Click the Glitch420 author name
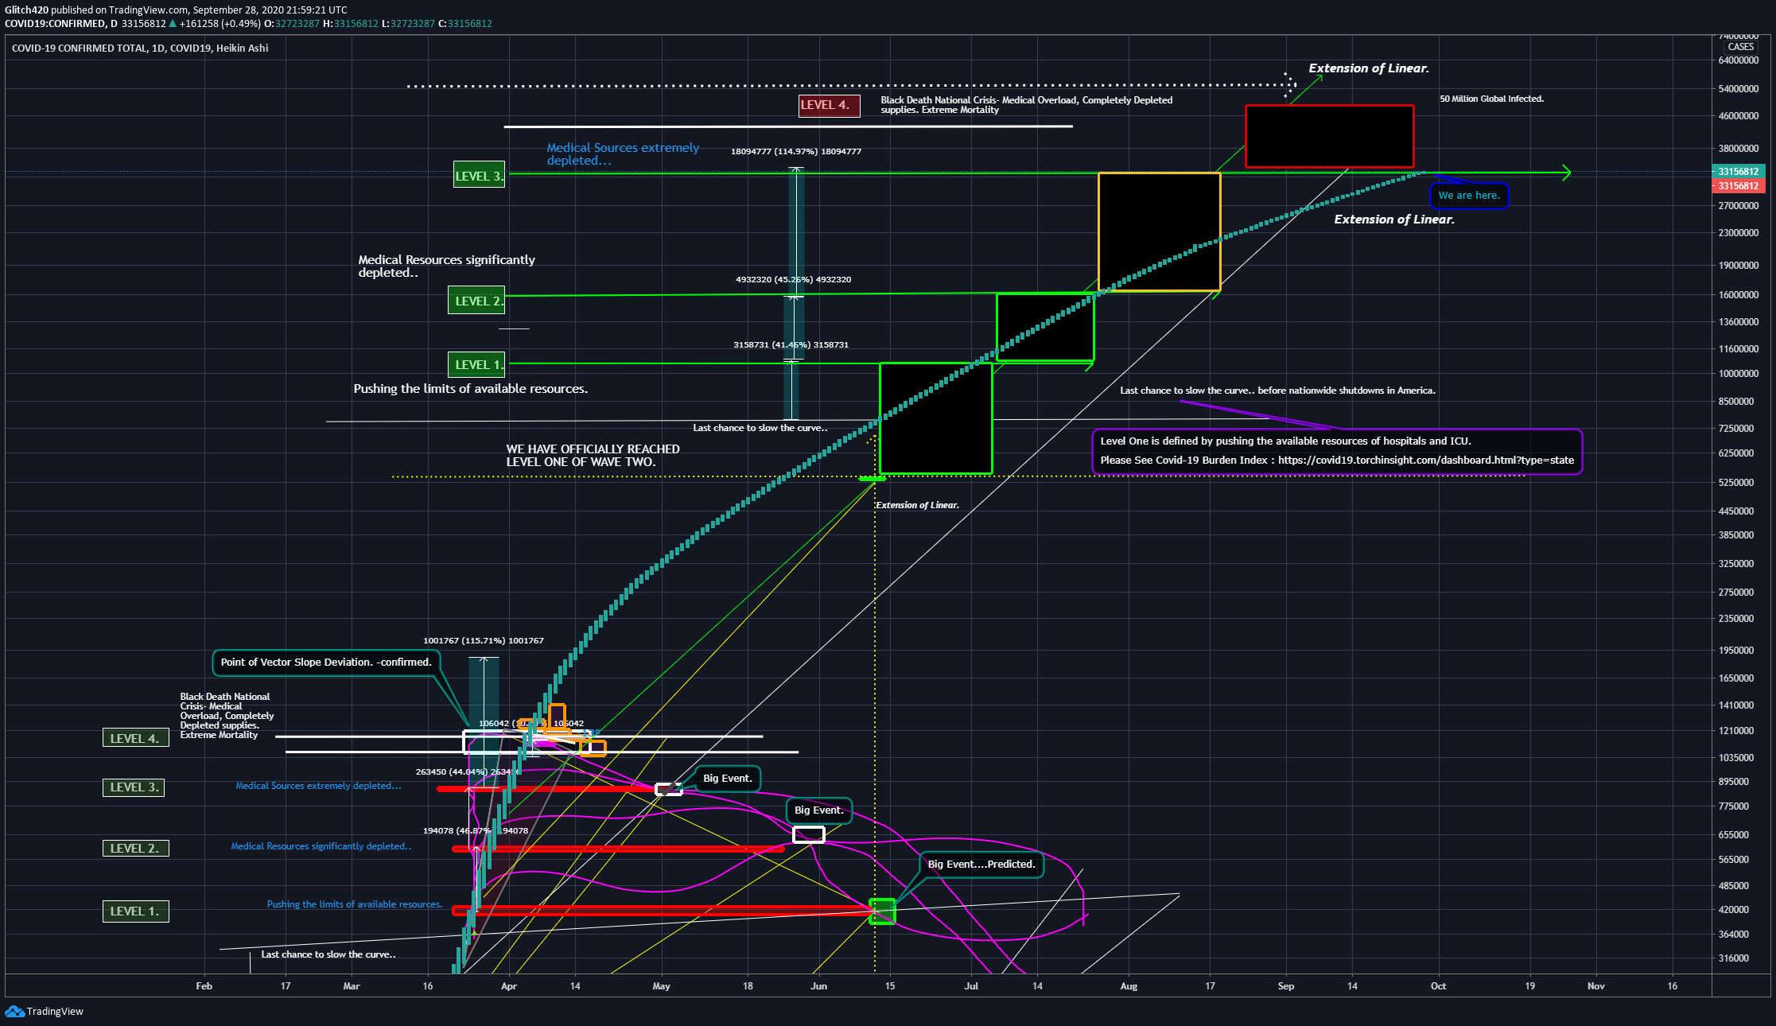The height and width of the screenshot is (1026, 1776). 26,10
